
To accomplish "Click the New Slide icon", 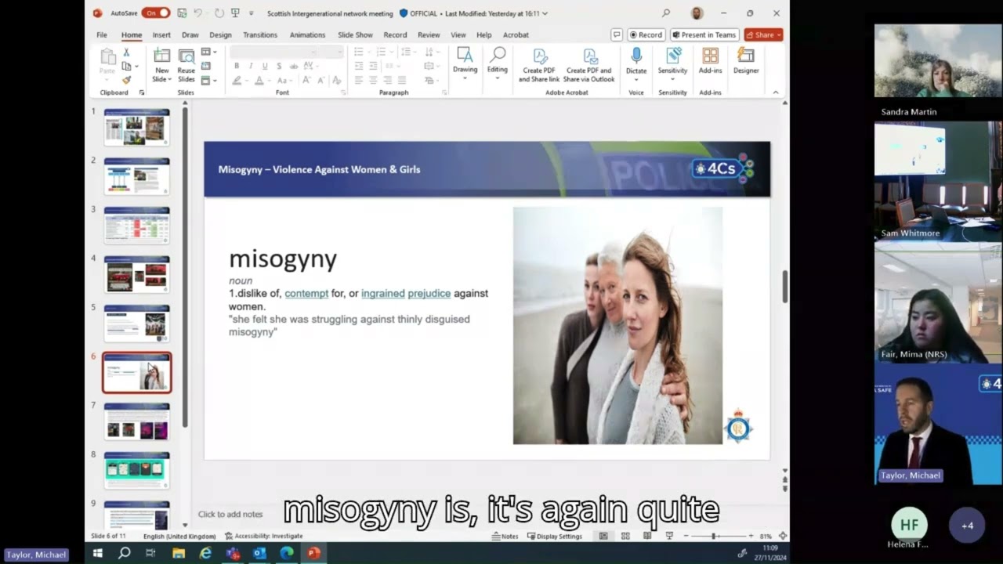I will point(161,56).
